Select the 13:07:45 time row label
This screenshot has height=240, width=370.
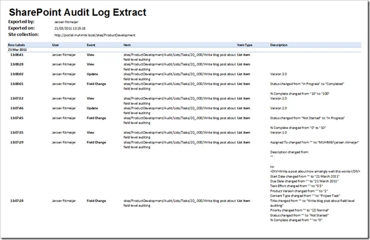pyautogui.click(x=17, y=118)
